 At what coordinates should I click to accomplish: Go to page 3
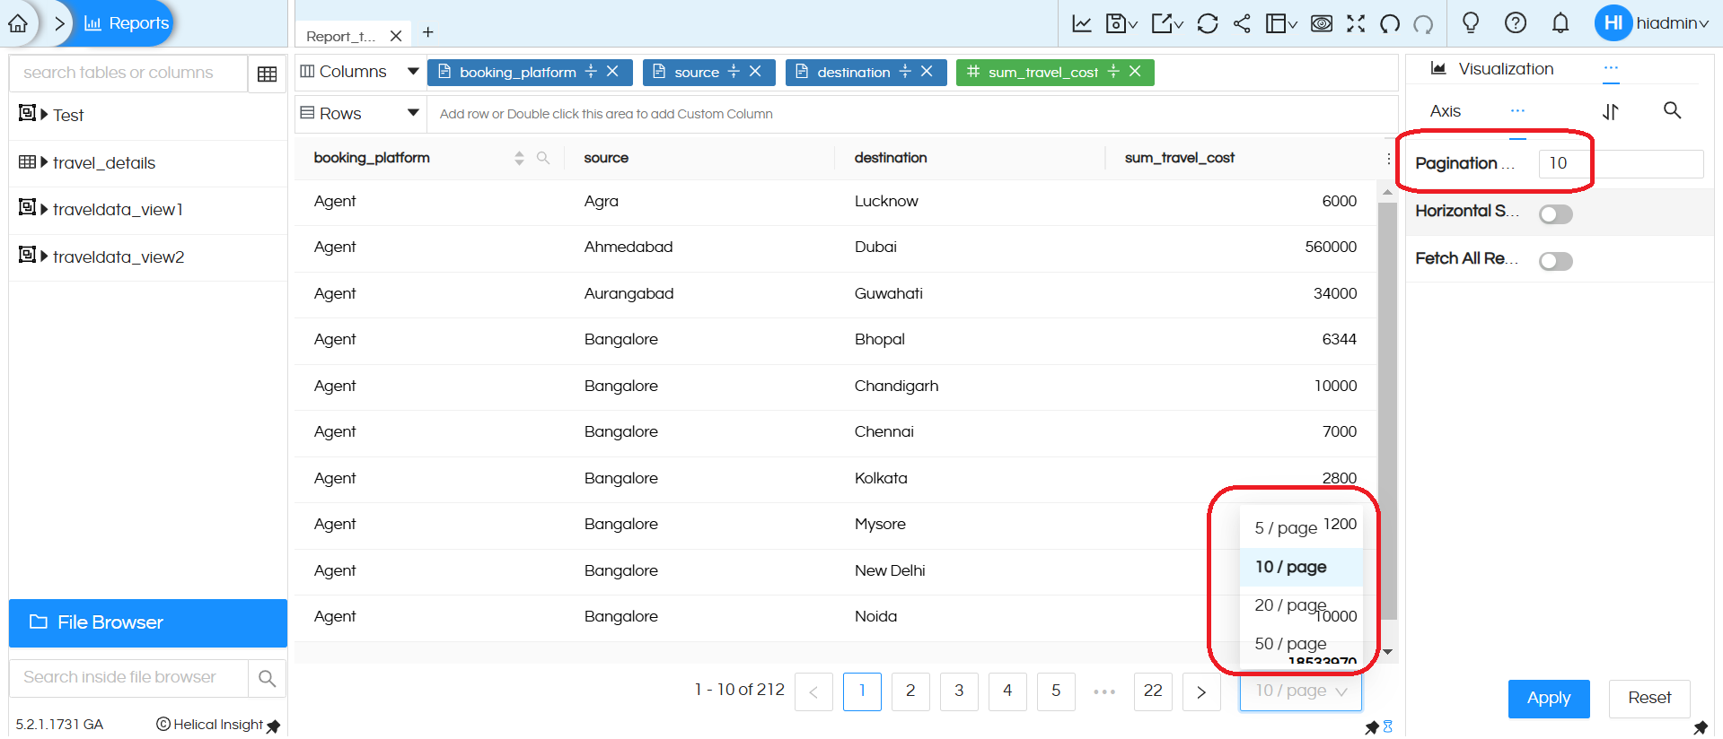coord(959,691)
